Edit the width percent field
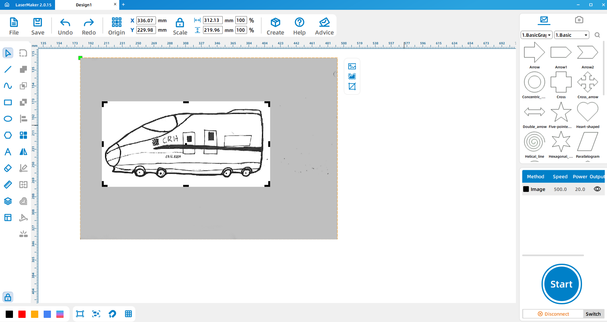This screenshot has width=607, height=322. coord(241,20)
